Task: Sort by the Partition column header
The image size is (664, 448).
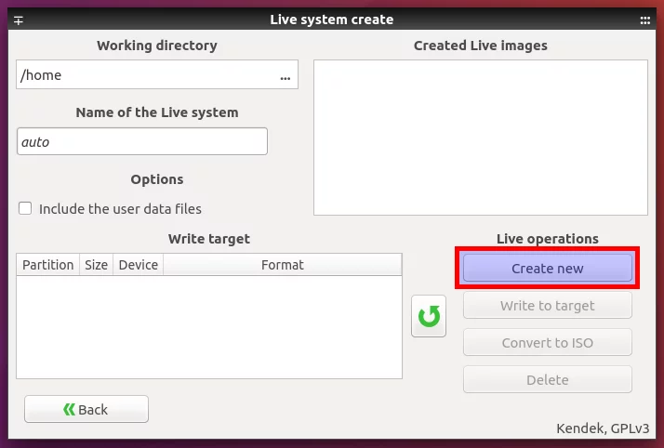Action: click(47, 265)
